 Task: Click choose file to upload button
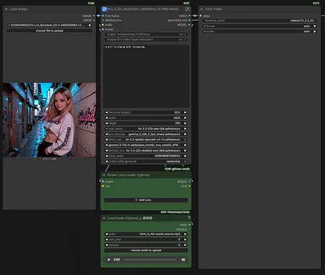(x=49, y=31)
